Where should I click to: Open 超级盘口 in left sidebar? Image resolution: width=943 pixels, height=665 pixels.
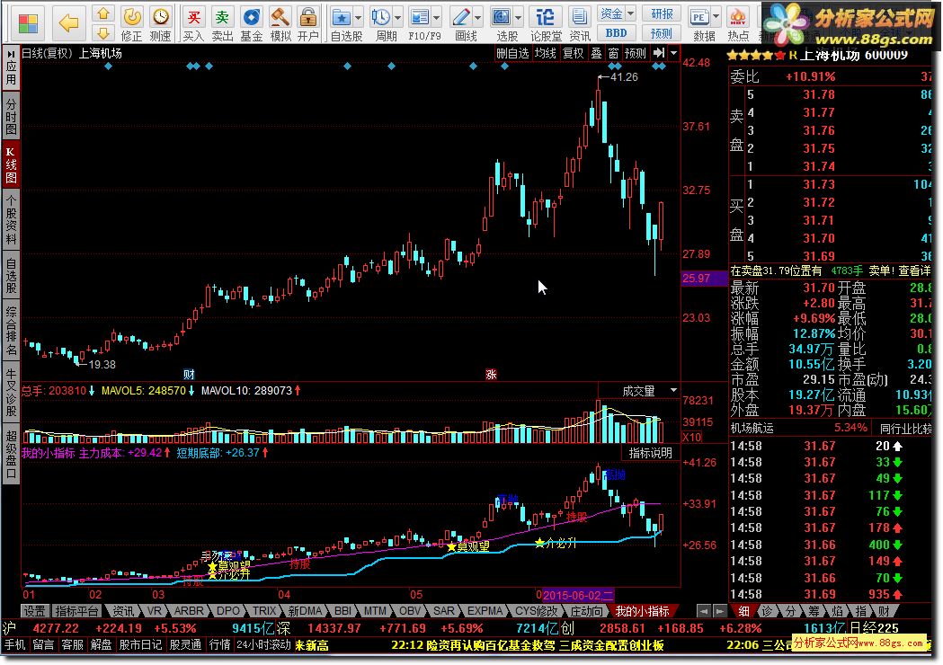click(x=11, y=455)
